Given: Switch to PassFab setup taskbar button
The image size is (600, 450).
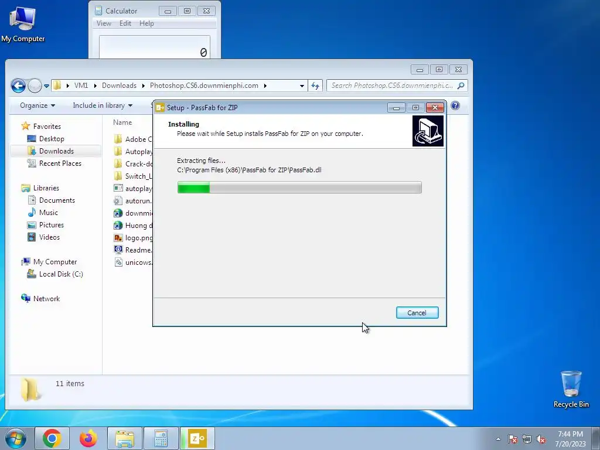Looking at the screenshot, I should coord(197,438).
